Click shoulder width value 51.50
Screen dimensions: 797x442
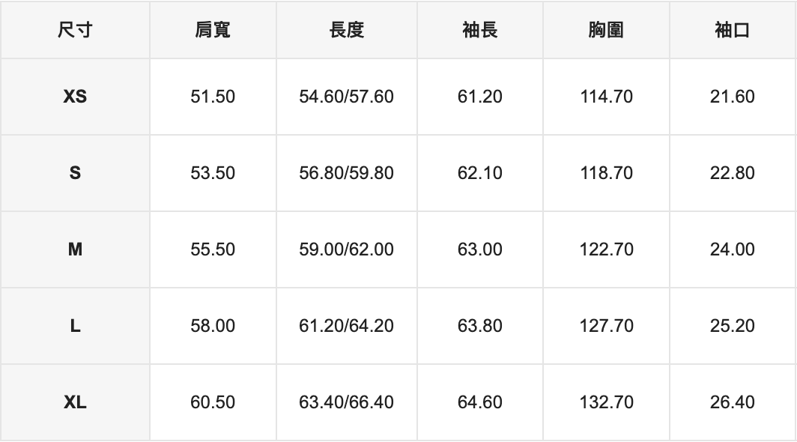213,97
